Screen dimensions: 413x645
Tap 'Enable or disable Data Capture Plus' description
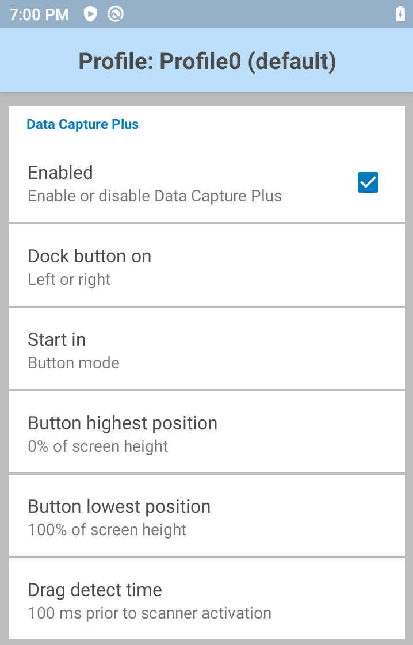[x=155, y=196]
